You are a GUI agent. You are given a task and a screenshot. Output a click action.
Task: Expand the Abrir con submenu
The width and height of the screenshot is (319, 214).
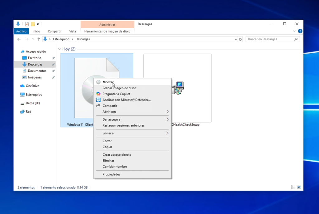coord(132,112)
